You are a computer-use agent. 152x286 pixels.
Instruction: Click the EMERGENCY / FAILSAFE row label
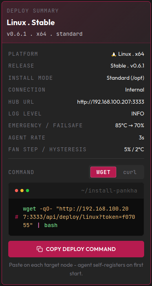[x=46, y=125]
